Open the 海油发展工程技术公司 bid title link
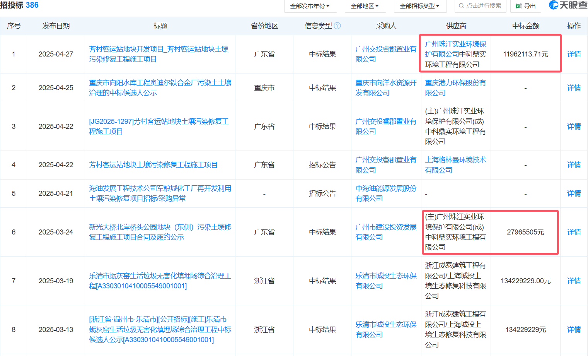The width and height of the screenshot is (588, 356). (x=160, y=193)
